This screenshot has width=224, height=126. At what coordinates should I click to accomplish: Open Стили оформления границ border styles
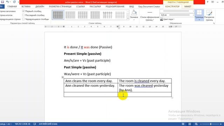pos(149,15)
